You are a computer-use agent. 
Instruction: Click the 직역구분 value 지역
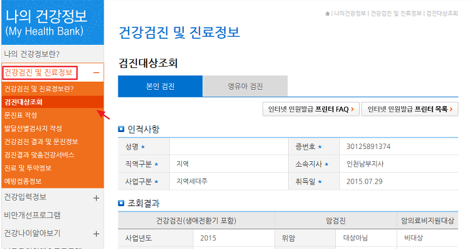[183, 164]
